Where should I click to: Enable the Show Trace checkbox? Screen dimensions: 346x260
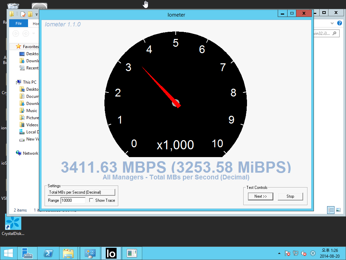[91, 200]
